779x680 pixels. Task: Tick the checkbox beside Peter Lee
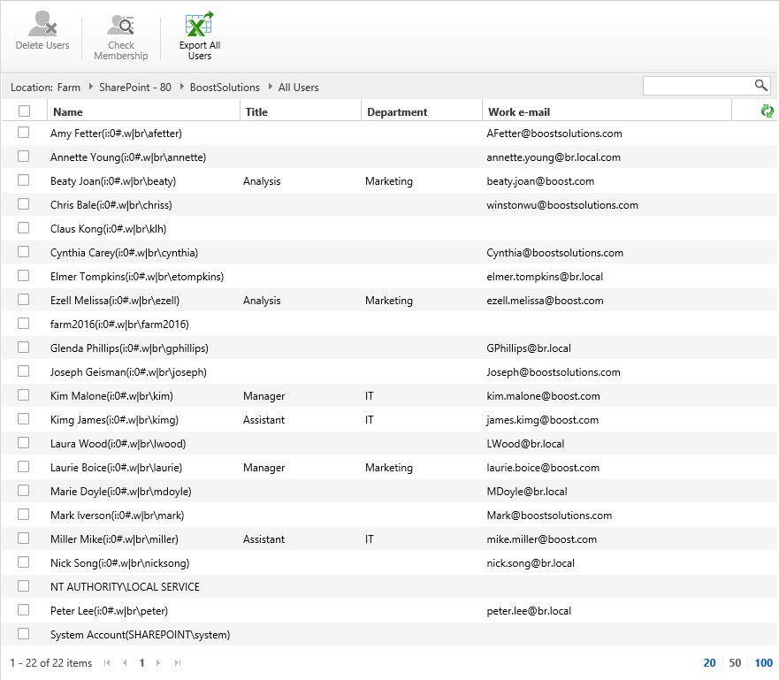[x=24, y=610]
